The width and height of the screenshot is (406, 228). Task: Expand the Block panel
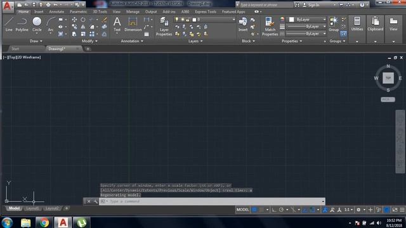tap(248, 41)
